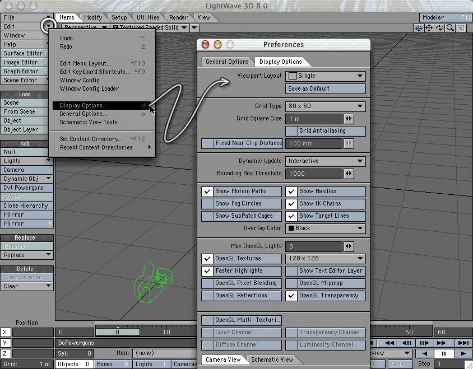473x369 pixels.
Task: Toggle Show Target Lines
Action: (291, 216)
